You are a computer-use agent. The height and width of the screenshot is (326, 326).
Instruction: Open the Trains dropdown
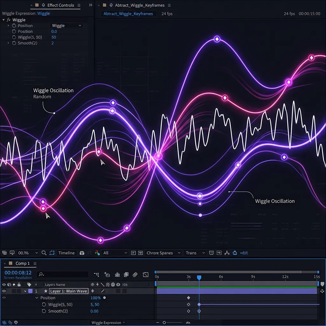[195, 253]
